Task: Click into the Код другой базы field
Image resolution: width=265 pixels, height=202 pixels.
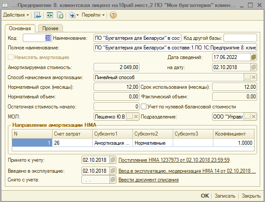Action: [240, 38]
